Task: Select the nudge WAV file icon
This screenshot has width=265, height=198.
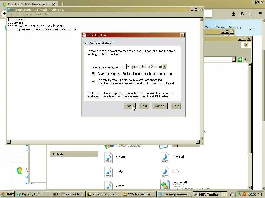Action: [x=108, y=172]
